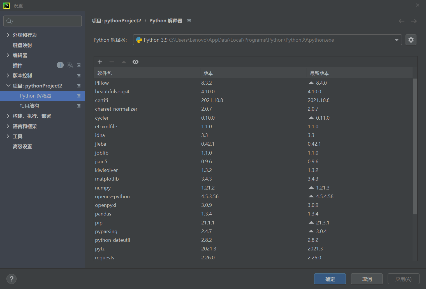This screenshot has width=426, height=289.
Task: Click 项目: pythonProject2 breadcrumb
Action: coord(116,21)
